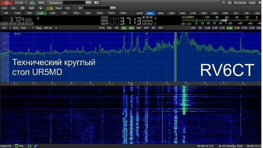Start IQ recording with red dot button
This screenshot has height=148, width=263.
[x=50, y=8]
